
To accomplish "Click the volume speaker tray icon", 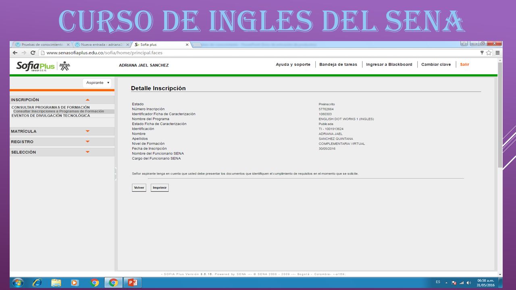I will (x=469, y=283).
